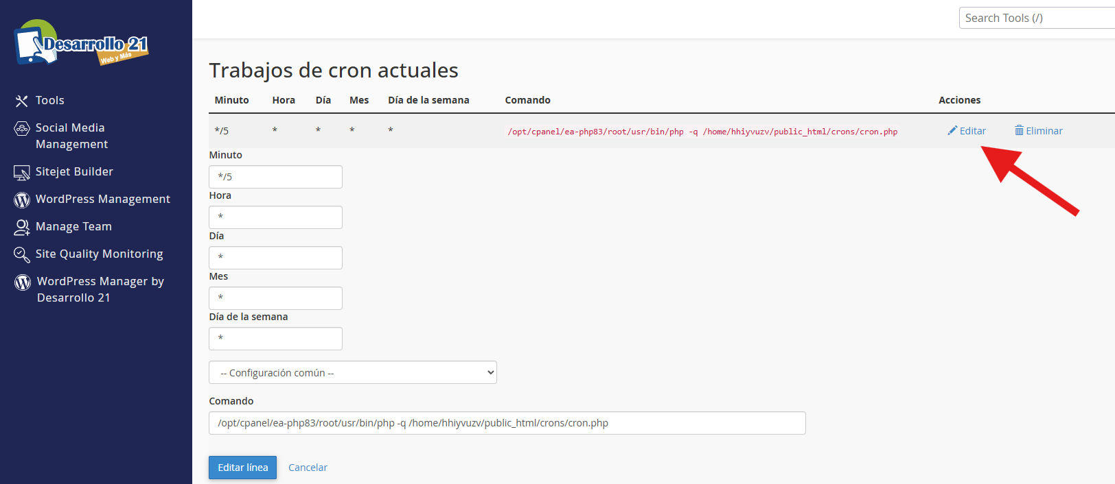Click the Cancelar link
Screen dimensions: 1115x484
pos(308,468)
